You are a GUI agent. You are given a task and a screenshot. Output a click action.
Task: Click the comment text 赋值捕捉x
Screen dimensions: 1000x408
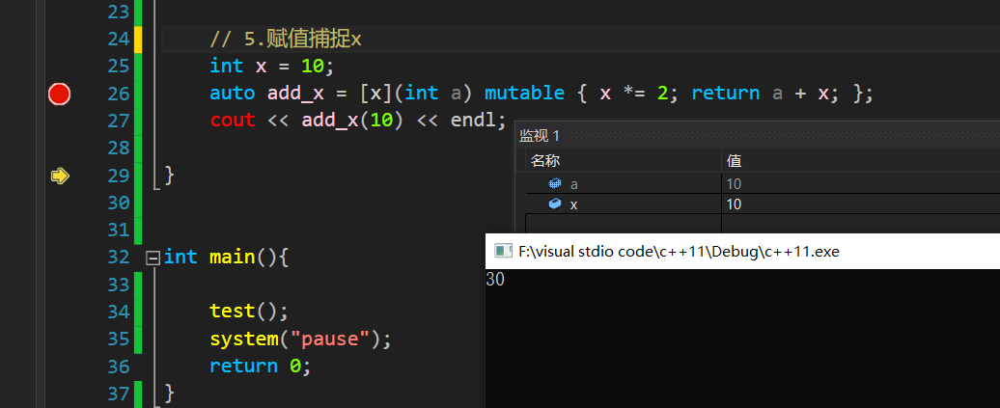tap(314, 40)
